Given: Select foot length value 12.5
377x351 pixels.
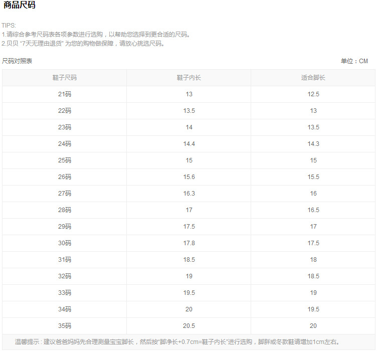Looking at the screenshot, I should (x=313, y=94).
